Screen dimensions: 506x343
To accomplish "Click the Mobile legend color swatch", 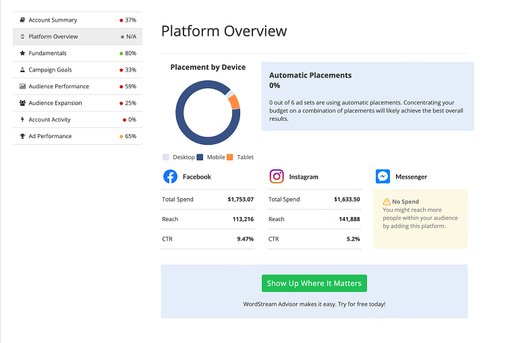I will pos(200,157).
